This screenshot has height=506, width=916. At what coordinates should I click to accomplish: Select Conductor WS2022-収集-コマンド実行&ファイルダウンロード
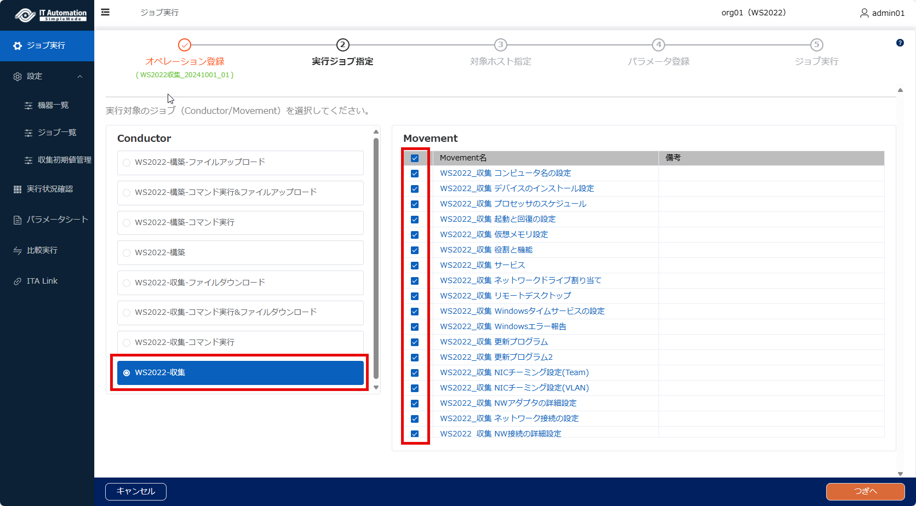241,313
